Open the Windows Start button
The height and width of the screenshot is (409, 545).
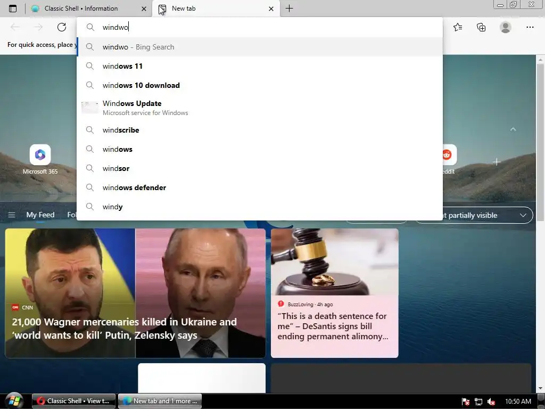pyautogui.click(x=14, y=400)
